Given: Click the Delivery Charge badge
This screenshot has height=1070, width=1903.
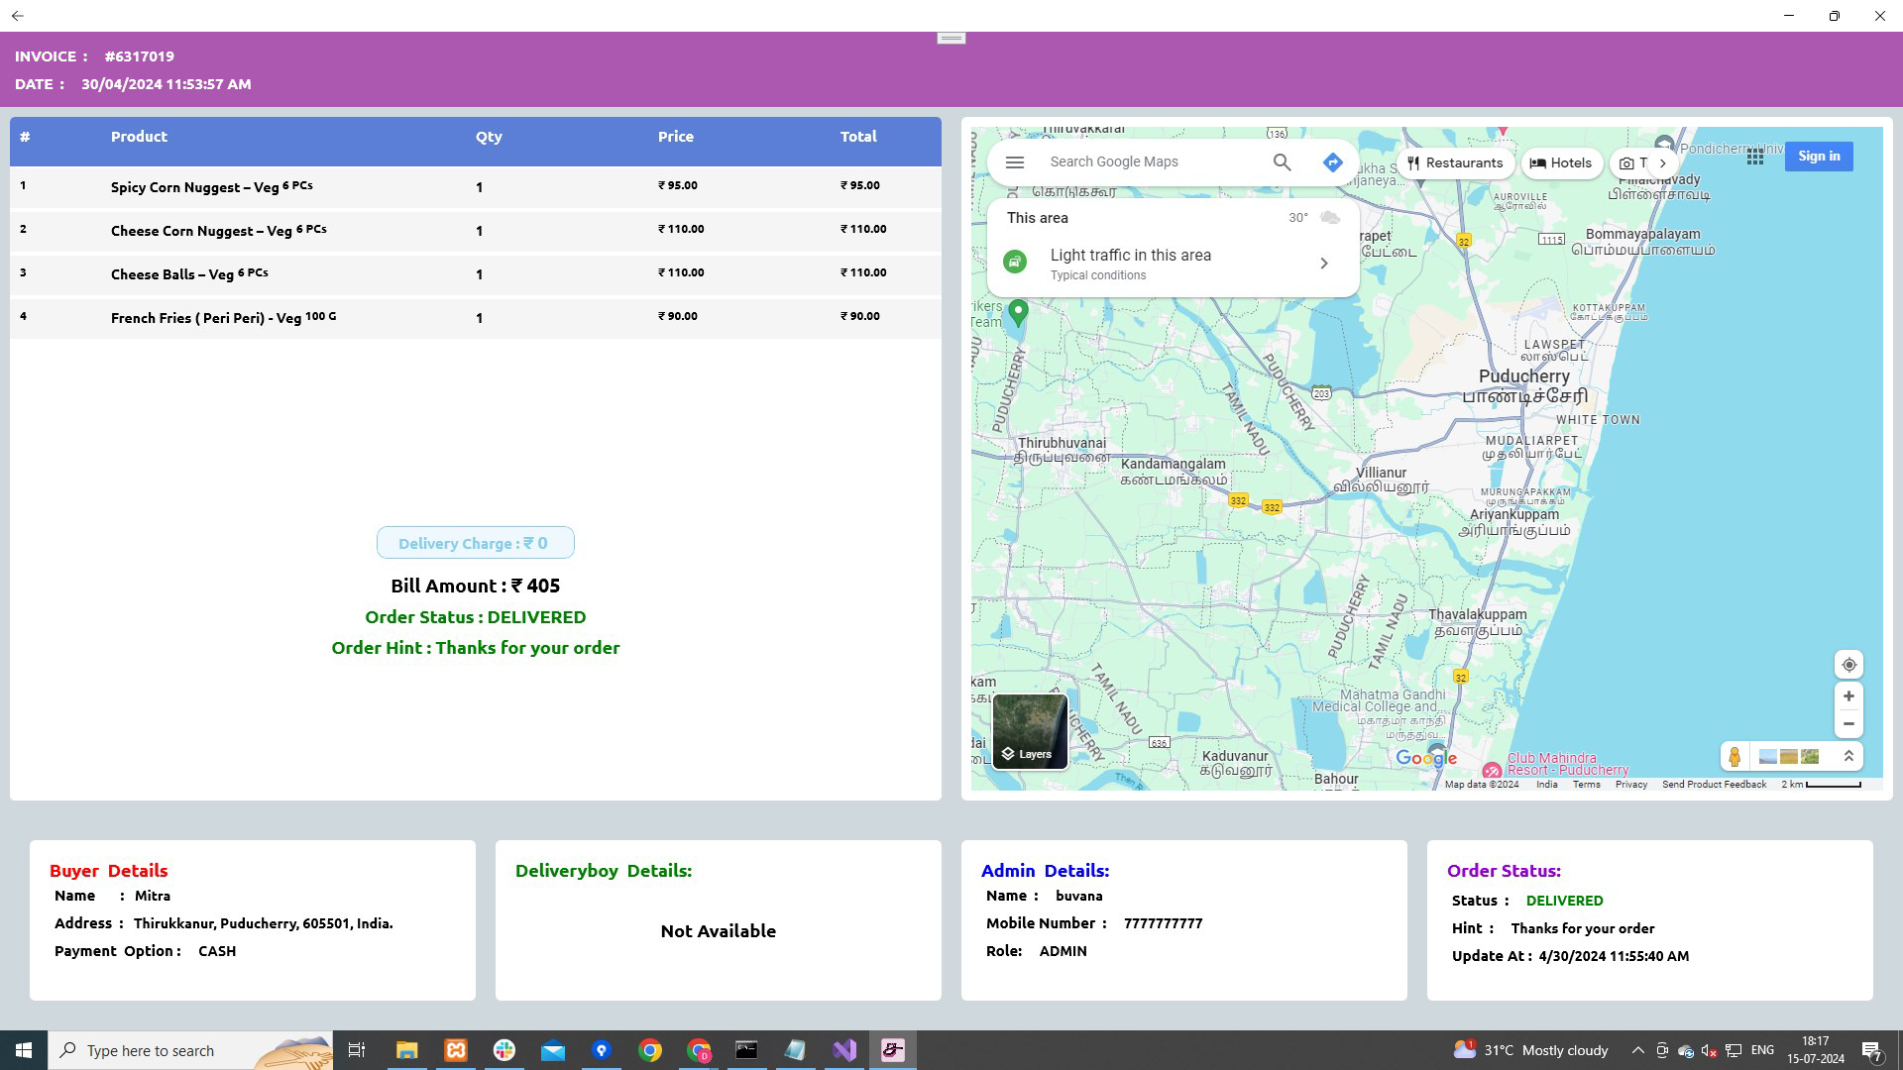Looking at the screenshot, I should pyautogui.click(x=475, y=543).
